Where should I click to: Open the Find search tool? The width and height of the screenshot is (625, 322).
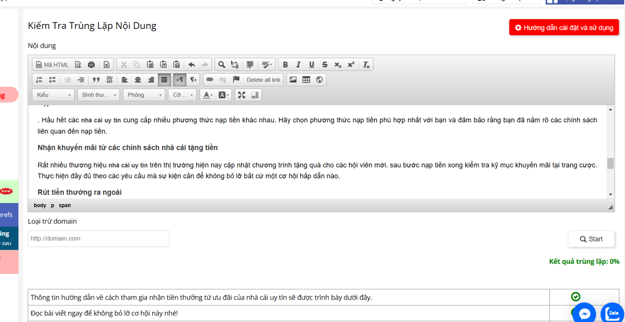[221, 65]
